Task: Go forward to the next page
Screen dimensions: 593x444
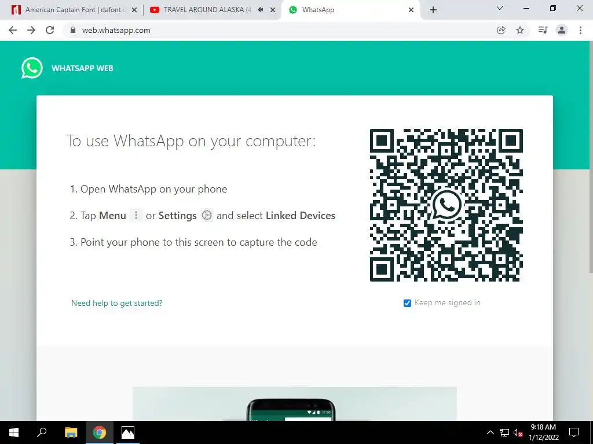Action: pyautogui.click(x=31, y=30)
